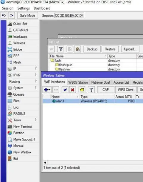Open Queues in the sidebar
Screen dimensions: 143x182
(23, 94)
